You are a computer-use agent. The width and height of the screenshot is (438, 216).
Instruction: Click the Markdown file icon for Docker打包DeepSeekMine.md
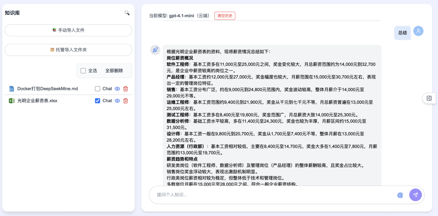pyautogui.click(x=11, y=89)
